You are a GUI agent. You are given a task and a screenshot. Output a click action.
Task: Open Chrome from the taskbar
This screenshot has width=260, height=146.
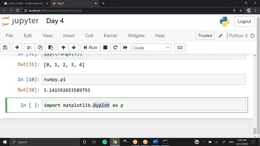click(x=115, y=142)
